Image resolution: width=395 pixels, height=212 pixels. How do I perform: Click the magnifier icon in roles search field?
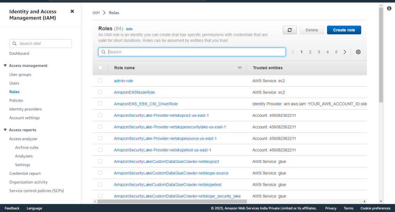103,52
